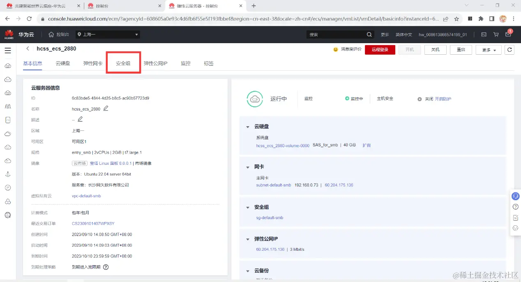Image resolution: width=521 pixels, height=282 pixels.
Task: Open the 更多 actions dropdown button
Action: tap(488, 50)
